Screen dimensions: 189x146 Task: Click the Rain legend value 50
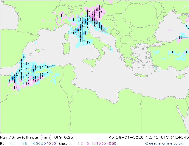(54, 144)
